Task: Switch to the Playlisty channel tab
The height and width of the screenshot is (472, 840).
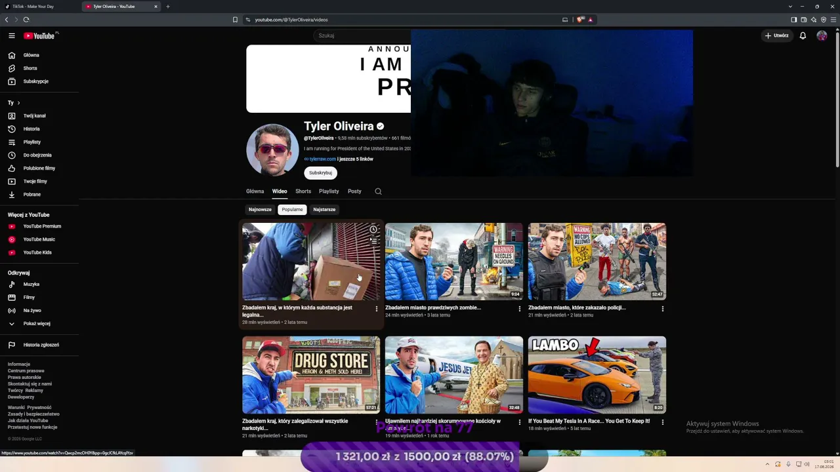Action: tap(329, 191)
